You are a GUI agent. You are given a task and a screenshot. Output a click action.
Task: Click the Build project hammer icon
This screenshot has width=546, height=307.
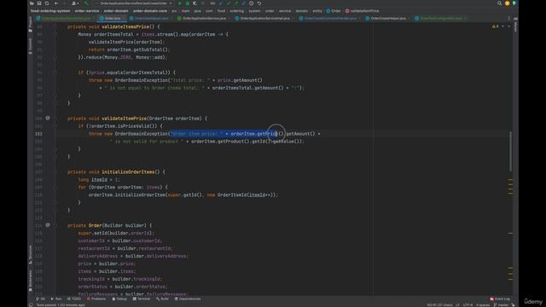86,3
